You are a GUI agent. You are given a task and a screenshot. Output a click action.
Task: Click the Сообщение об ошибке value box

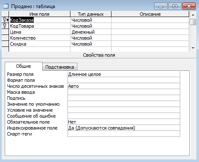[x=124, y=116]
